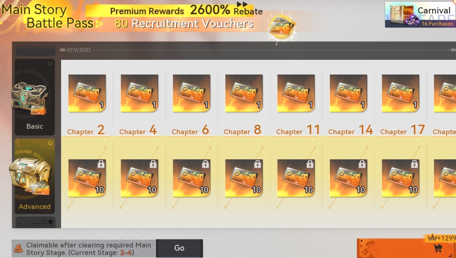This screenshot has height=258, width=456.
Task: Click the locked Chapter 17 advanced voucher
Action: 400,178
